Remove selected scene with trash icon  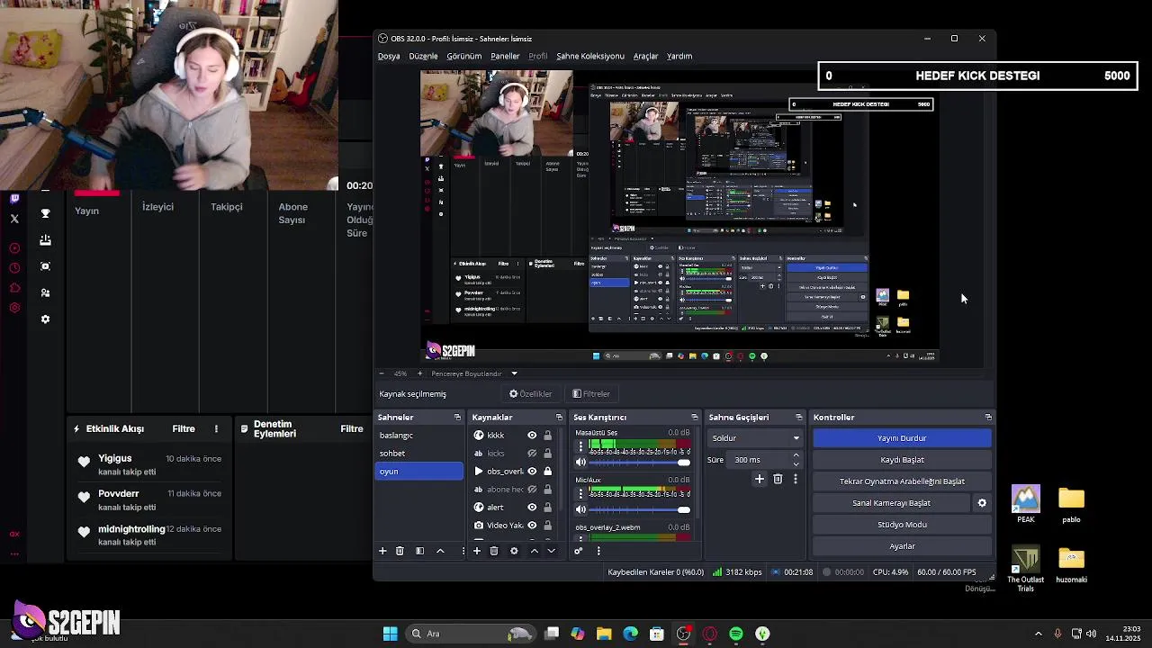(400, 551)
